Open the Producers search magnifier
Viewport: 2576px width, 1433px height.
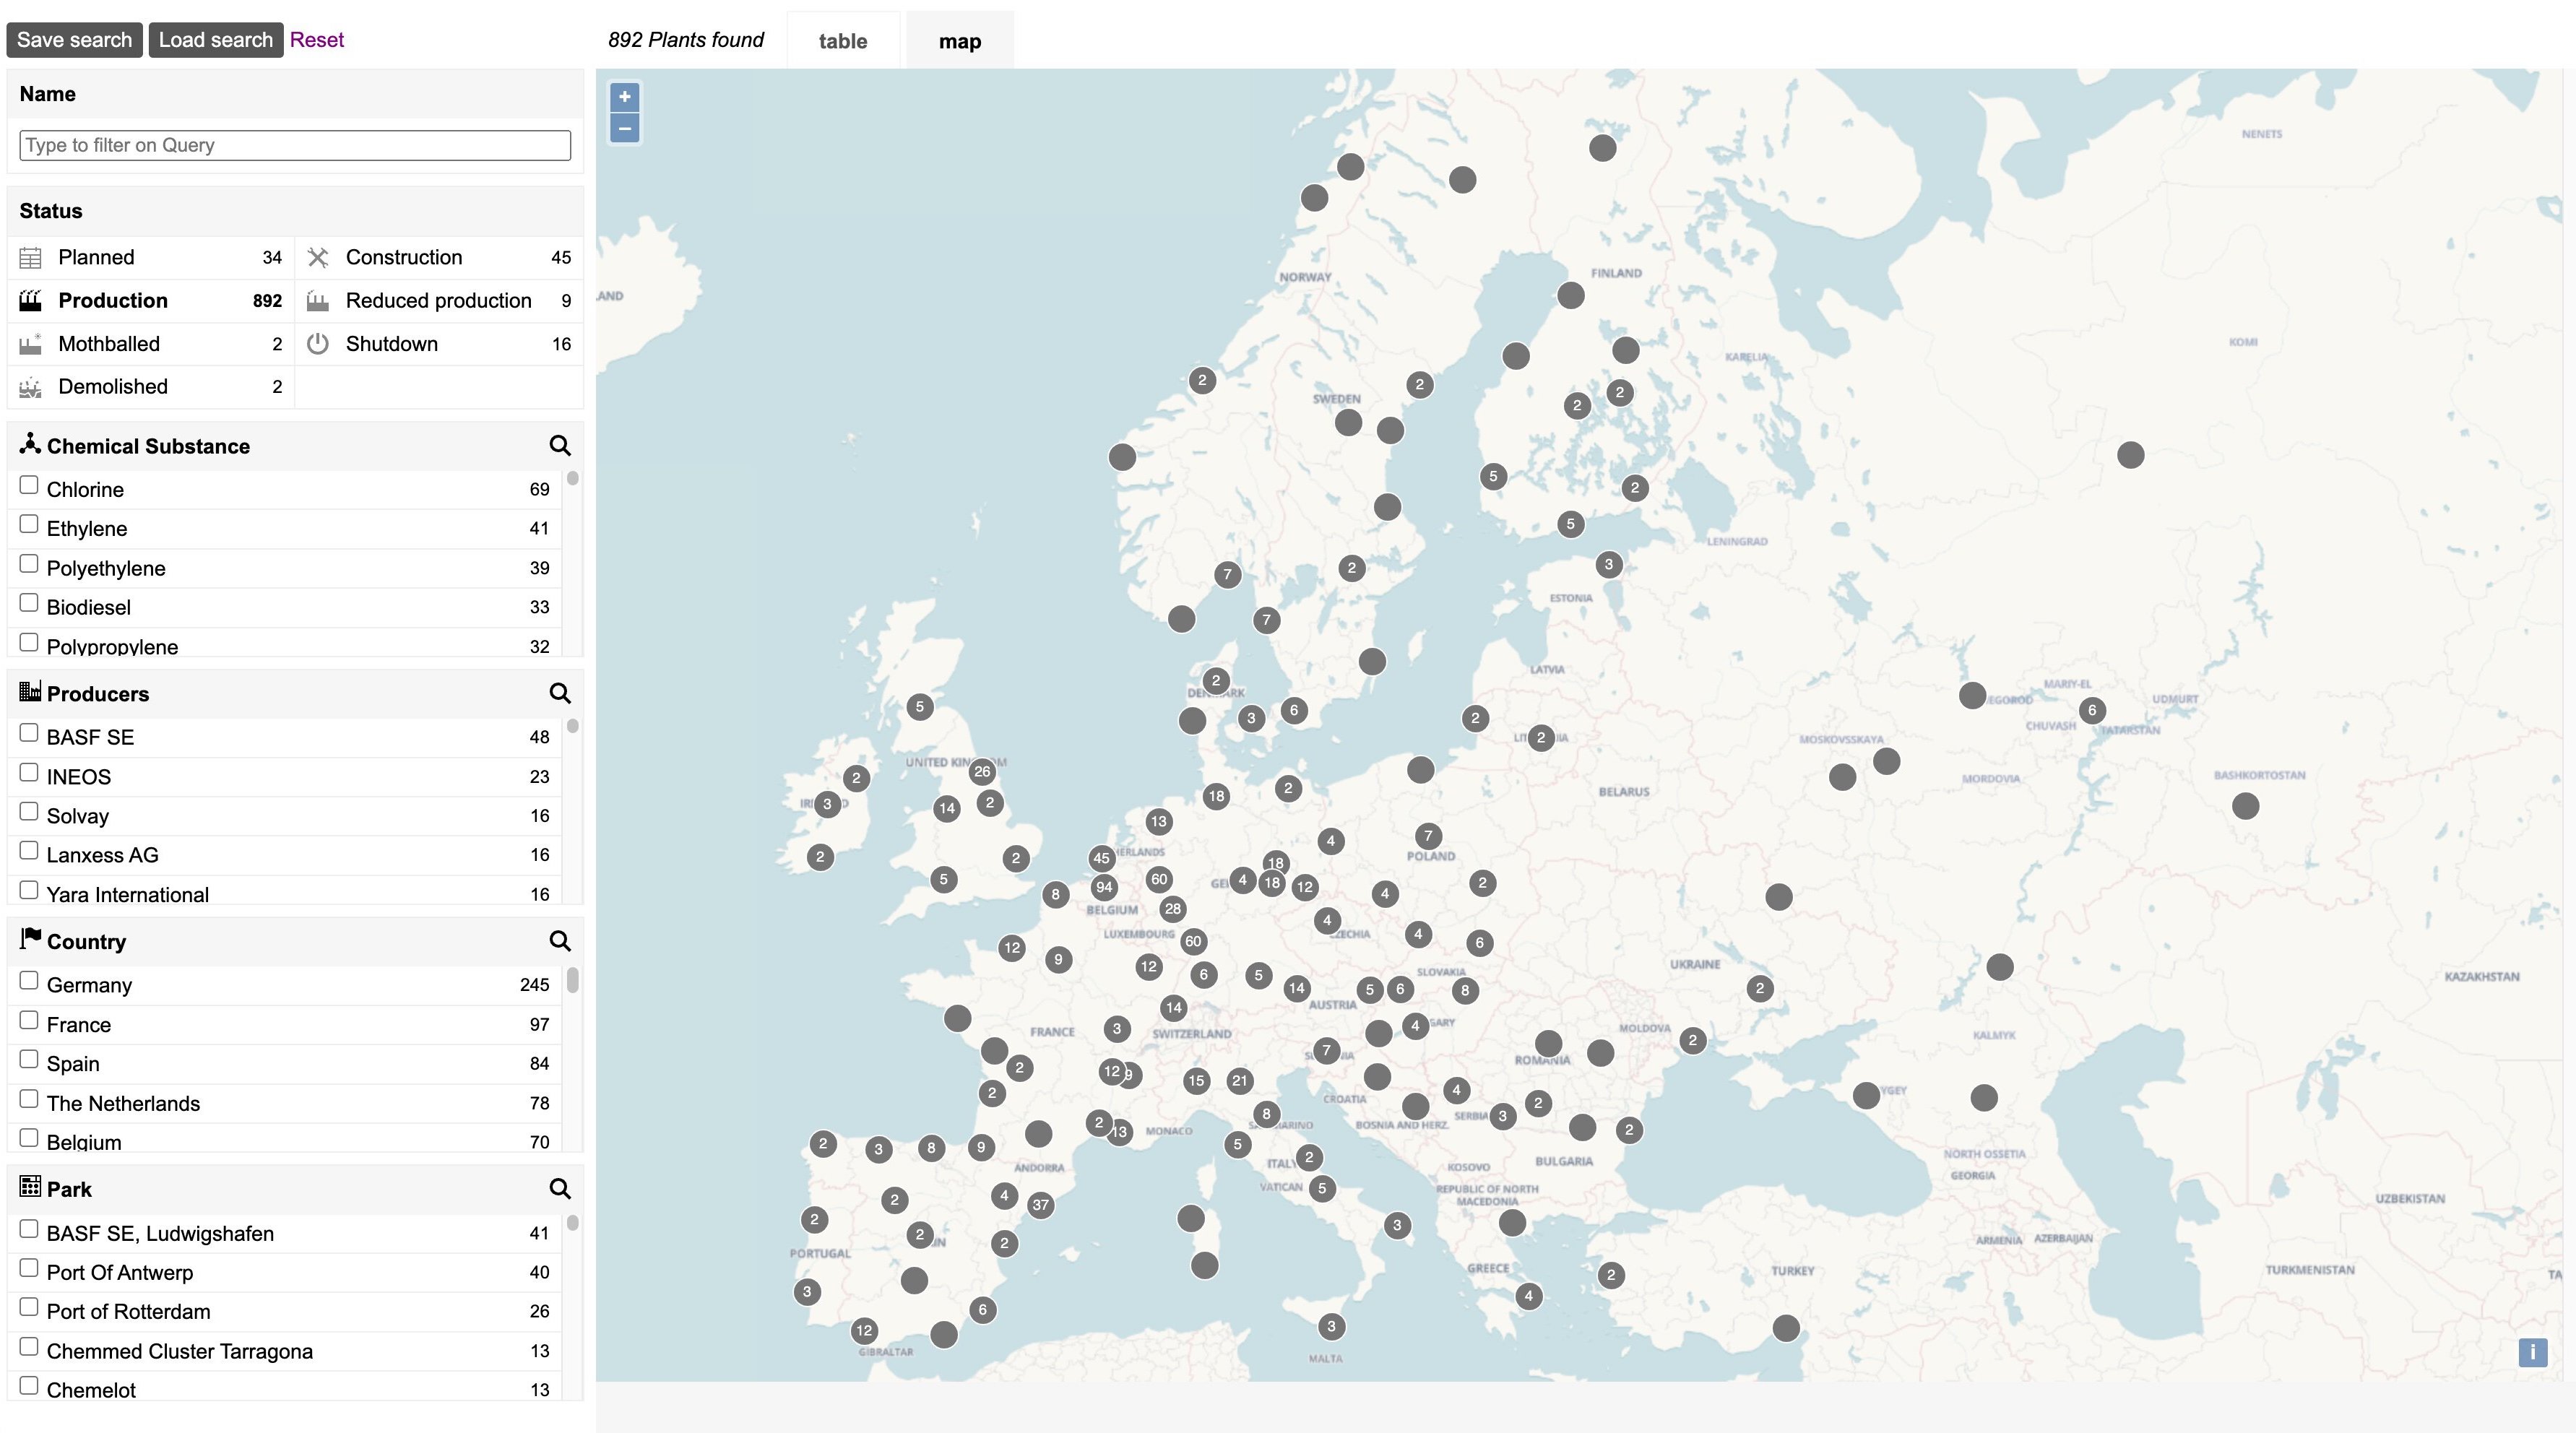click(559, 693)
